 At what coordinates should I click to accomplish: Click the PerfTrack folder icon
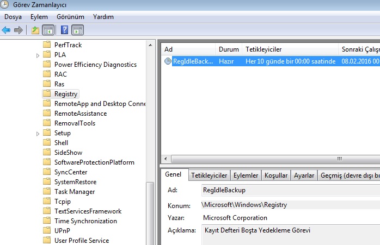click(47, 45)
